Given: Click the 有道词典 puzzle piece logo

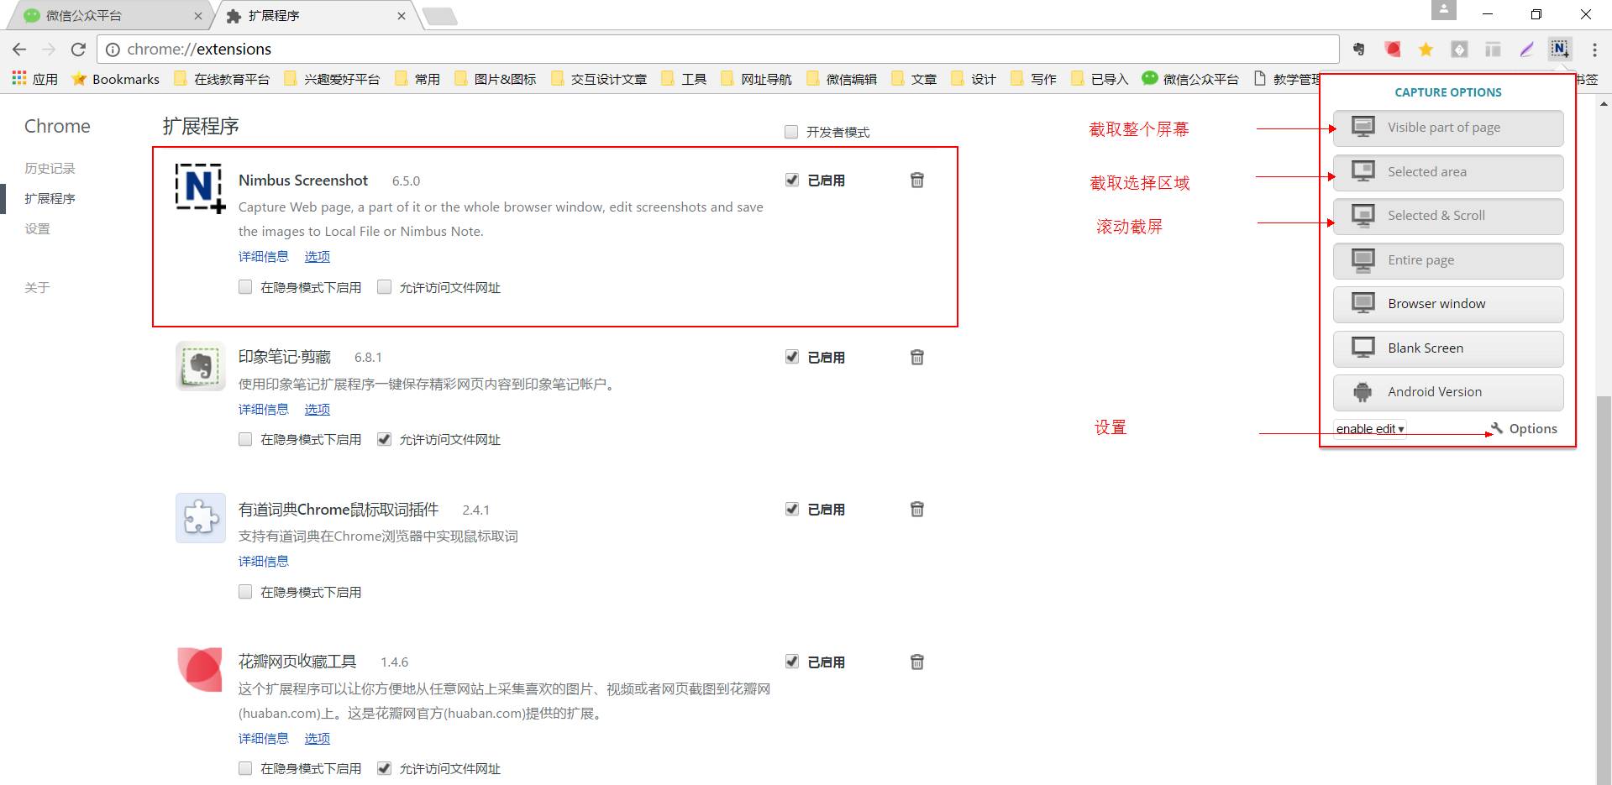Looking at the screenshot, I should [x=200, y=518].
